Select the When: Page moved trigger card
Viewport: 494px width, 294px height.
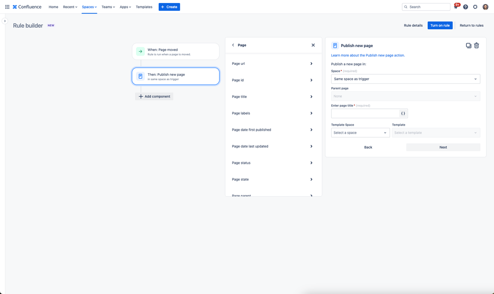pyautogui.click(x=176, y=51)
